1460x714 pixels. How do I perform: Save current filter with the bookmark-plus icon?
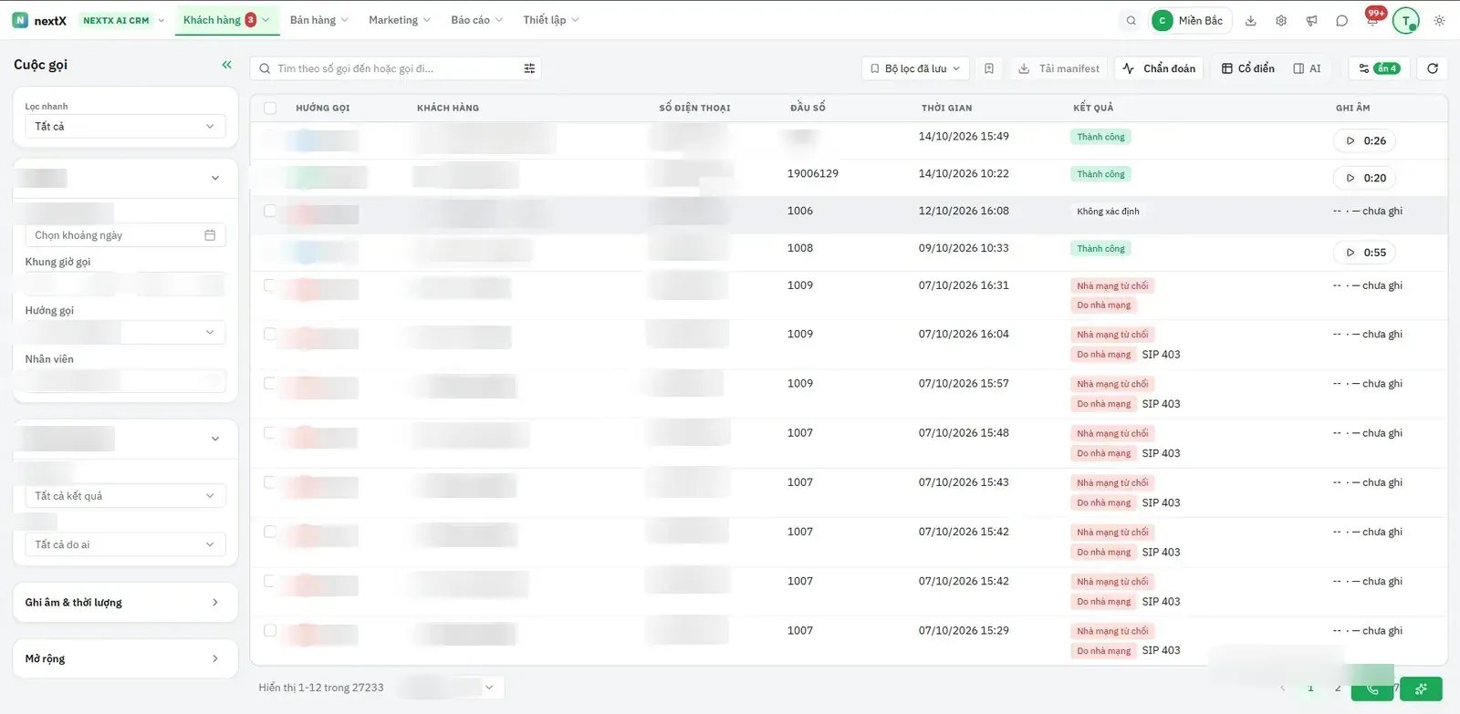[x=989, y=68]
